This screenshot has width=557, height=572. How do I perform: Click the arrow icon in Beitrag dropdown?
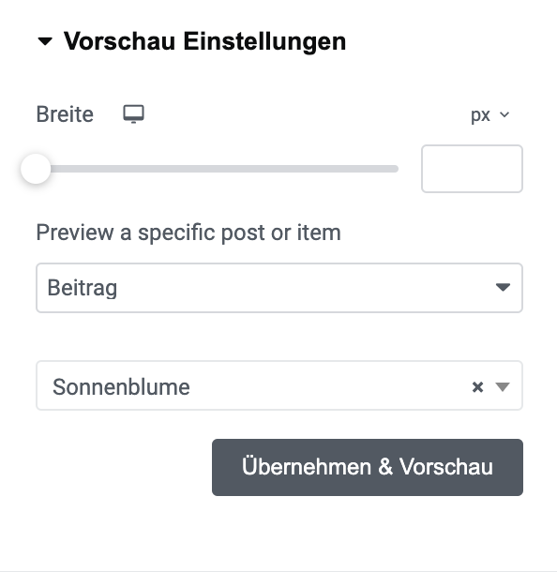click(x=503, y=287)
